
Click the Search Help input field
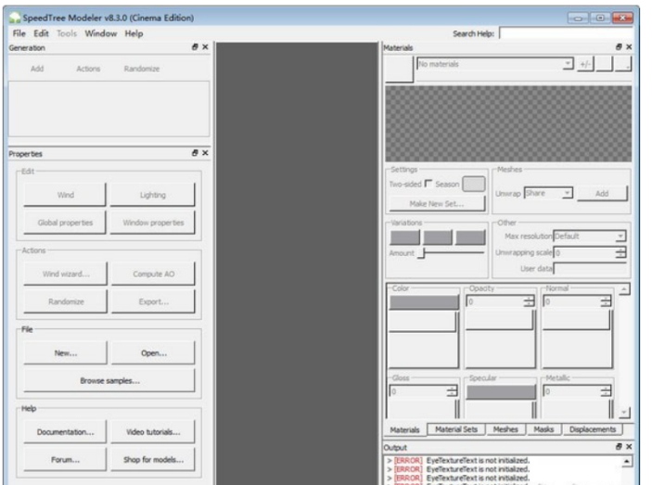(x=567, y=33)
